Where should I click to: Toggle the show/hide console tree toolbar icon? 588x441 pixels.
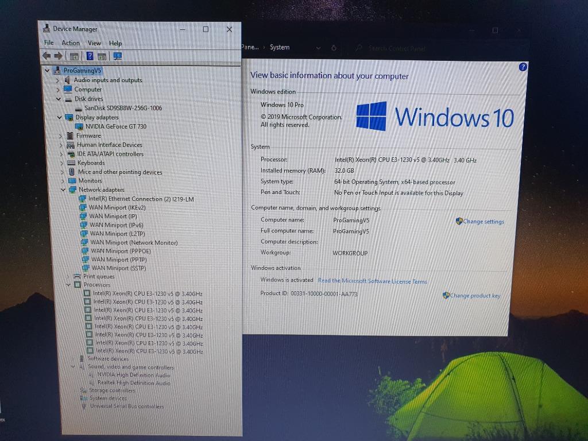74,56
